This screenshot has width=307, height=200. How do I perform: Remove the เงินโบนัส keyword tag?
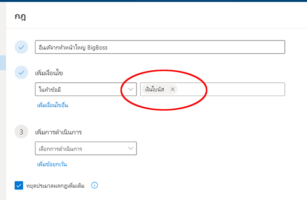tap(172, 89)
